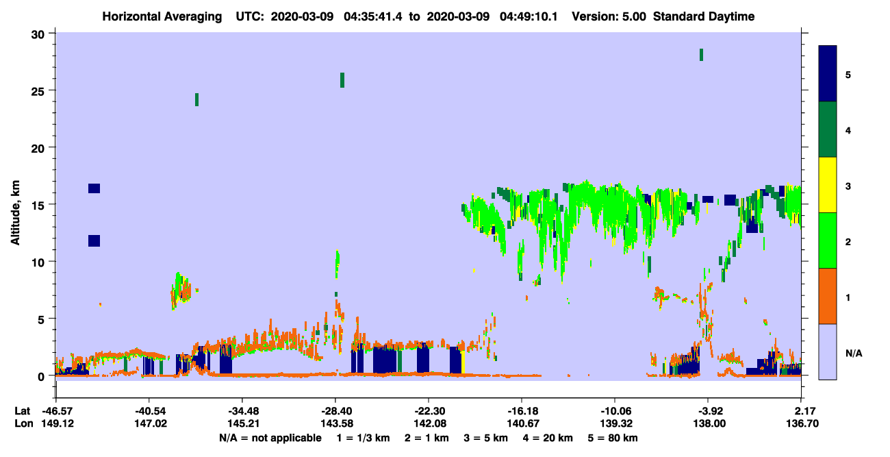Click the longitude value 140.67
Image resolution: width=890 pixels, height=457 pixels.
(522, 423)
